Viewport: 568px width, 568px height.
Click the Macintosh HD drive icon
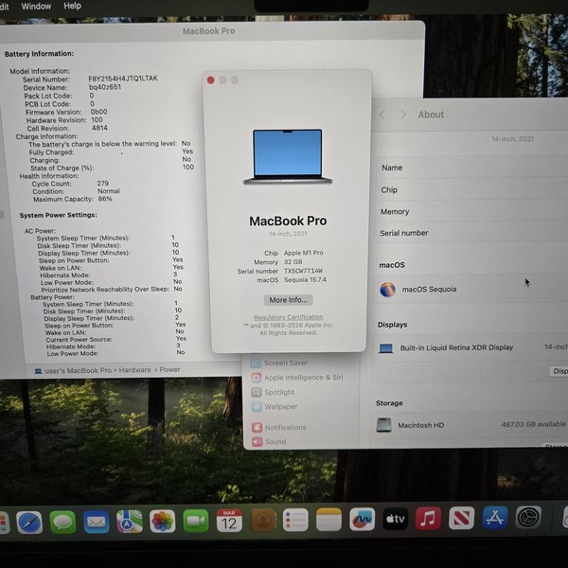tap(383, 425)
